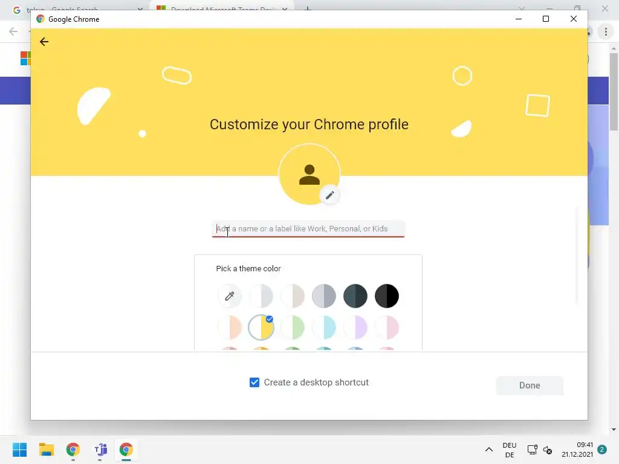Screen dimensions: 619x464
Task: Close the background Chrome browser window
Action: pos(605,8)
